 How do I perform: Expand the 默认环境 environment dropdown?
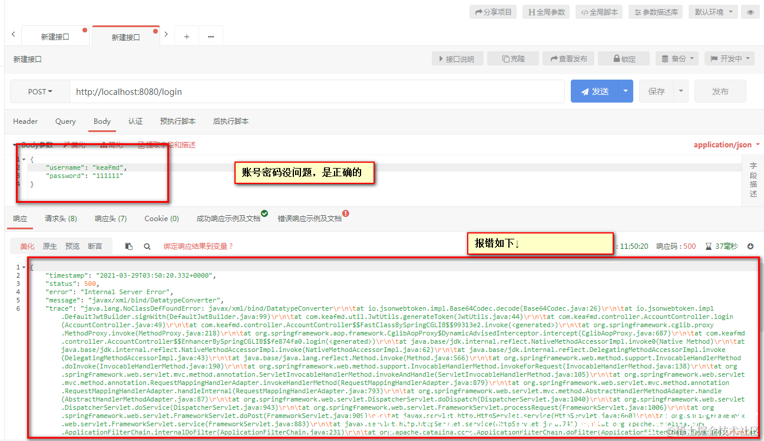pyautogui.click(x=713, y=12)
